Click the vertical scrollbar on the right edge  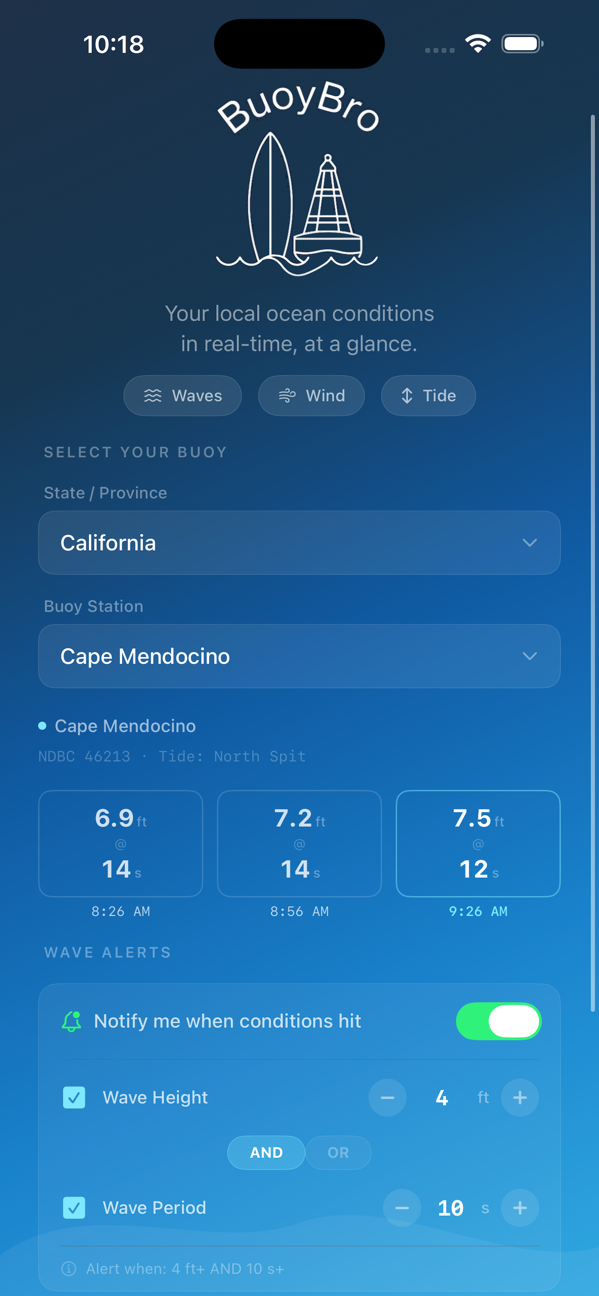593,563
